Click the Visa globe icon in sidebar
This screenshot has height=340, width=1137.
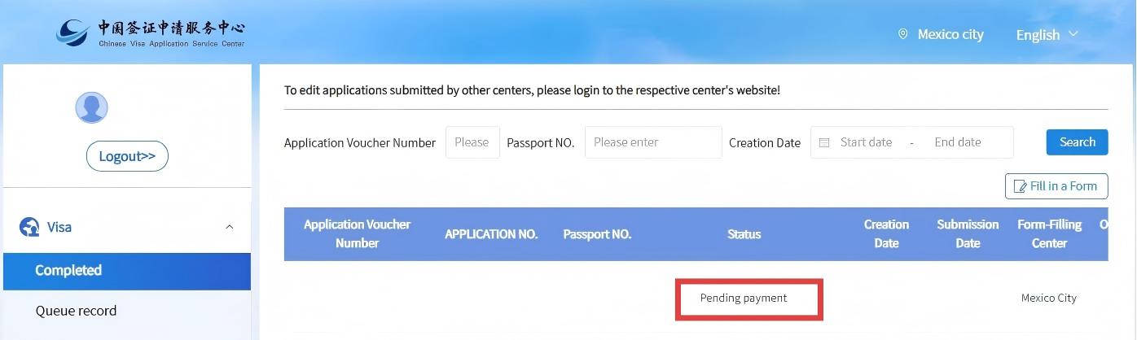[29, 227]
